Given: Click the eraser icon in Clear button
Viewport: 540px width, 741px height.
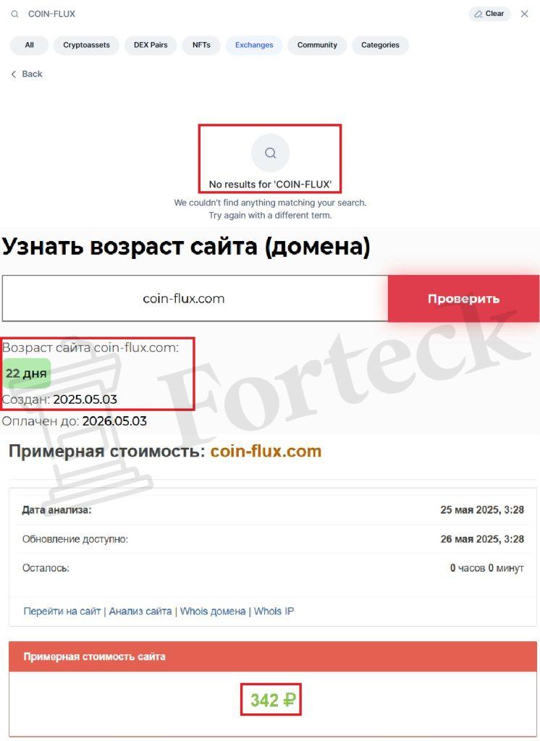Looking at the screenshot, I should (x=478, y=14).
